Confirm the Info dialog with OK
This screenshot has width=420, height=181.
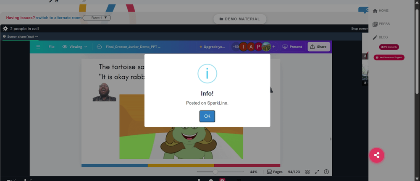point(207,116)
